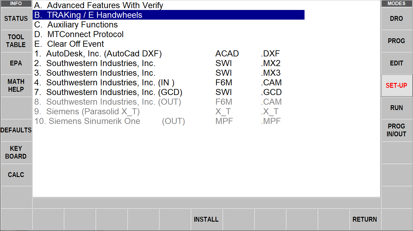This screenshot has width=413, height=231.
Task: Open the CALC calculator
Action: coord(16,175)
